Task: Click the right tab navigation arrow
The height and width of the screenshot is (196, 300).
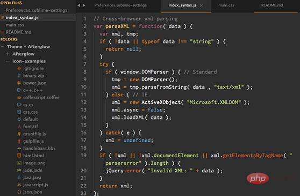Action: [84, 5]
